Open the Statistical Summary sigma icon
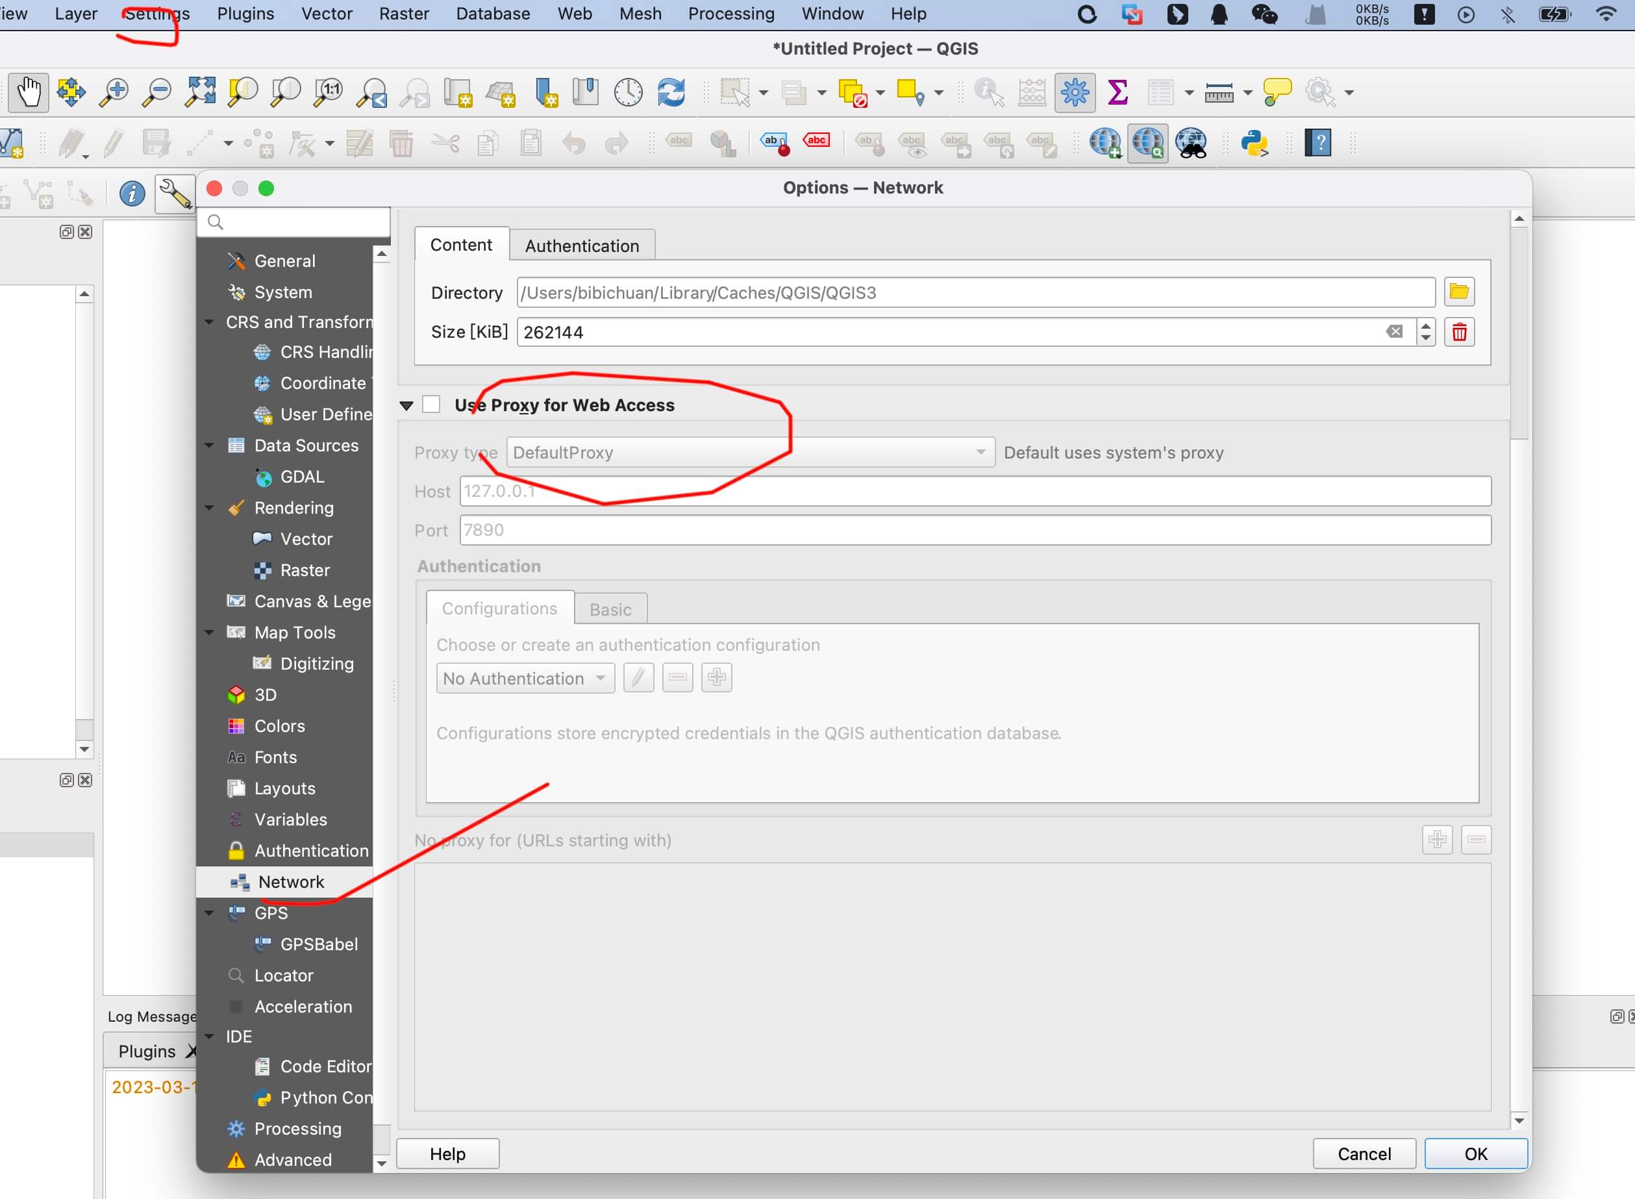1635x1199 pixels. coord(1117,92)
